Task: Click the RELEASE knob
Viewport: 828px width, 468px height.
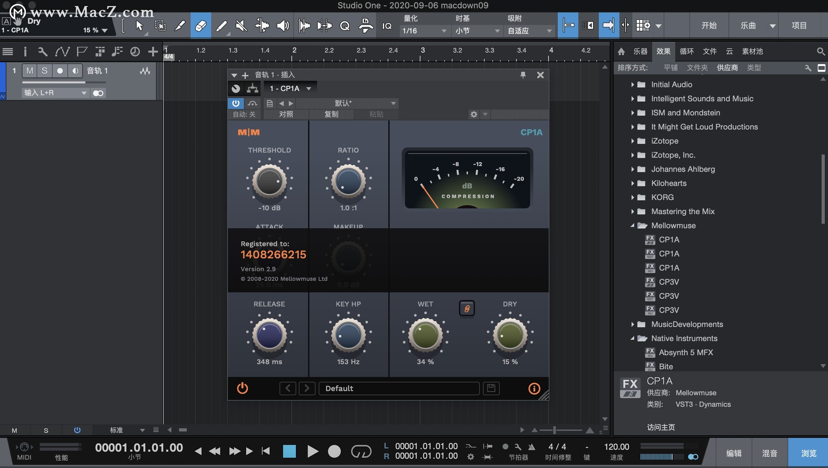Action: click(269, 335)
